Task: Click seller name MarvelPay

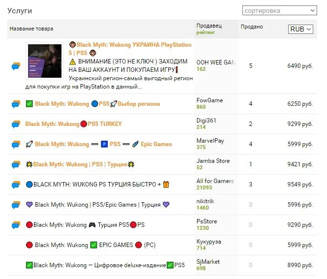Action: pyautogui.click(x=210, y=141)
